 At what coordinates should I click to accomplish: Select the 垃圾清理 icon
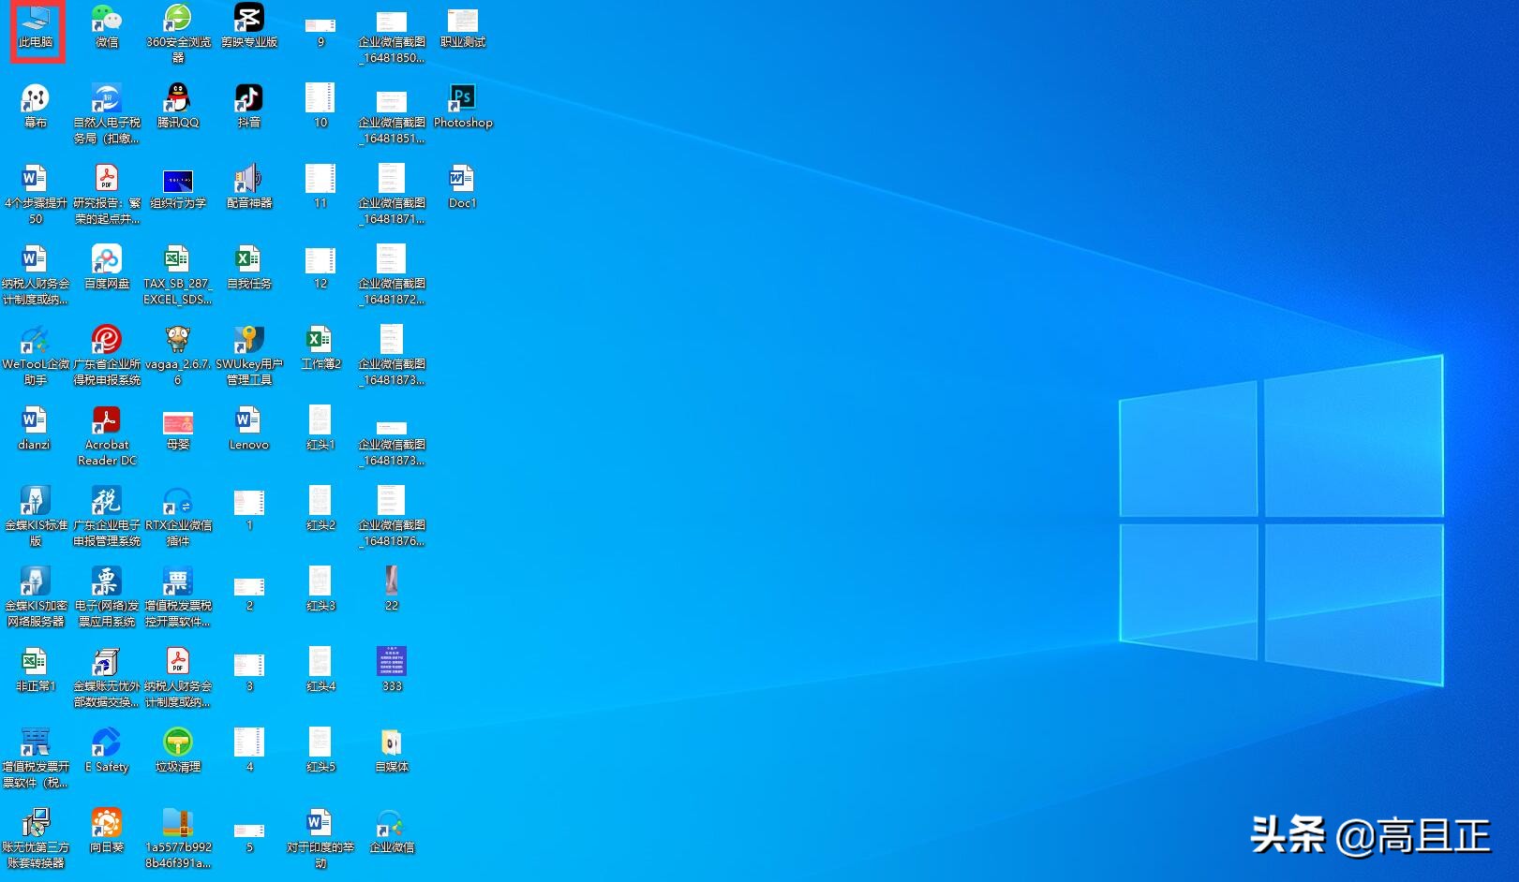pyautogui.click(x=178, y=750)
